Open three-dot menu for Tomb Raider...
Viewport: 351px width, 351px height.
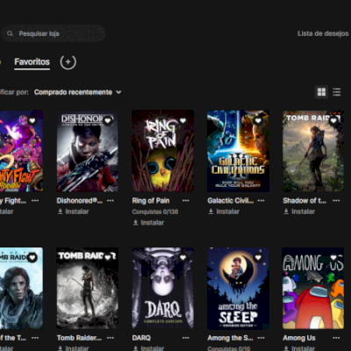111,338
